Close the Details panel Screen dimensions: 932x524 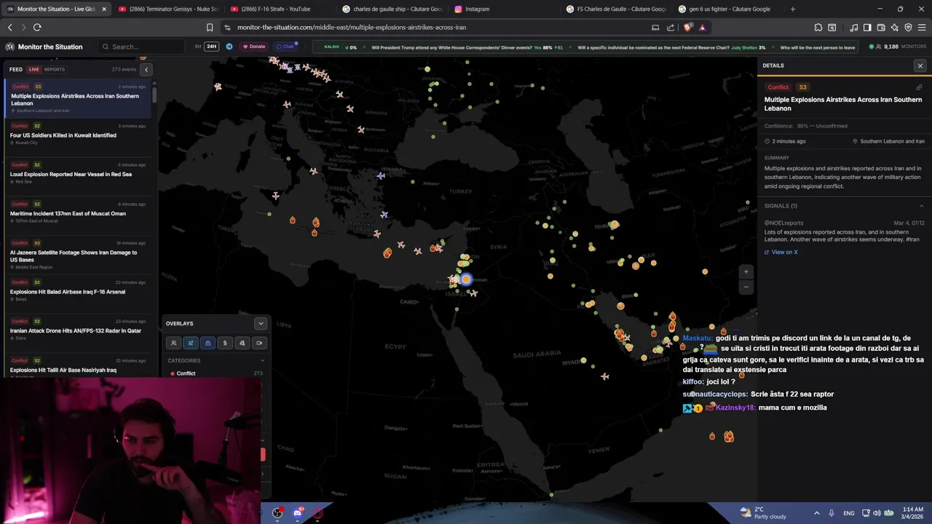point(920,65)
